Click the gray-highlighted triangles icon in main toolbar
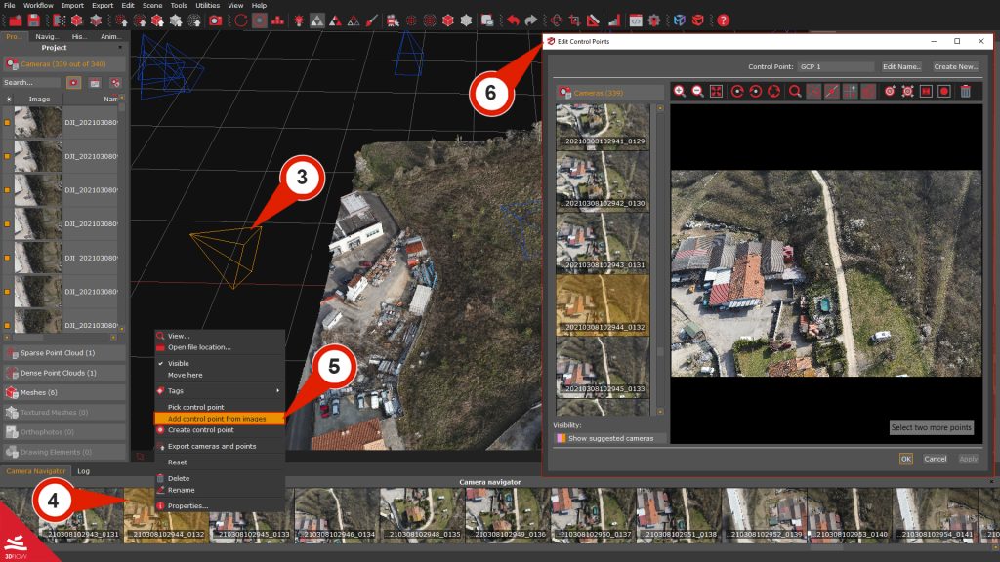 coord(316,20)
